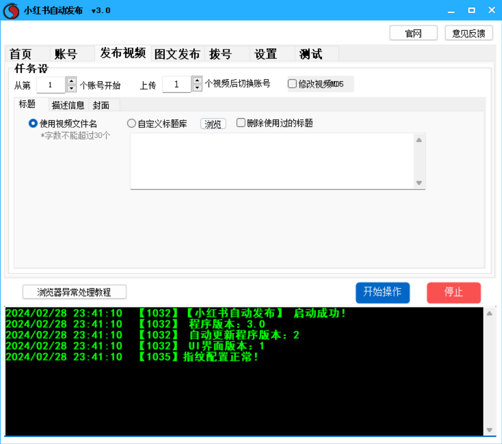This screenshot has width=502, height=444.
Task: Open the 官网 official website button
Action: tap(413, 33)
